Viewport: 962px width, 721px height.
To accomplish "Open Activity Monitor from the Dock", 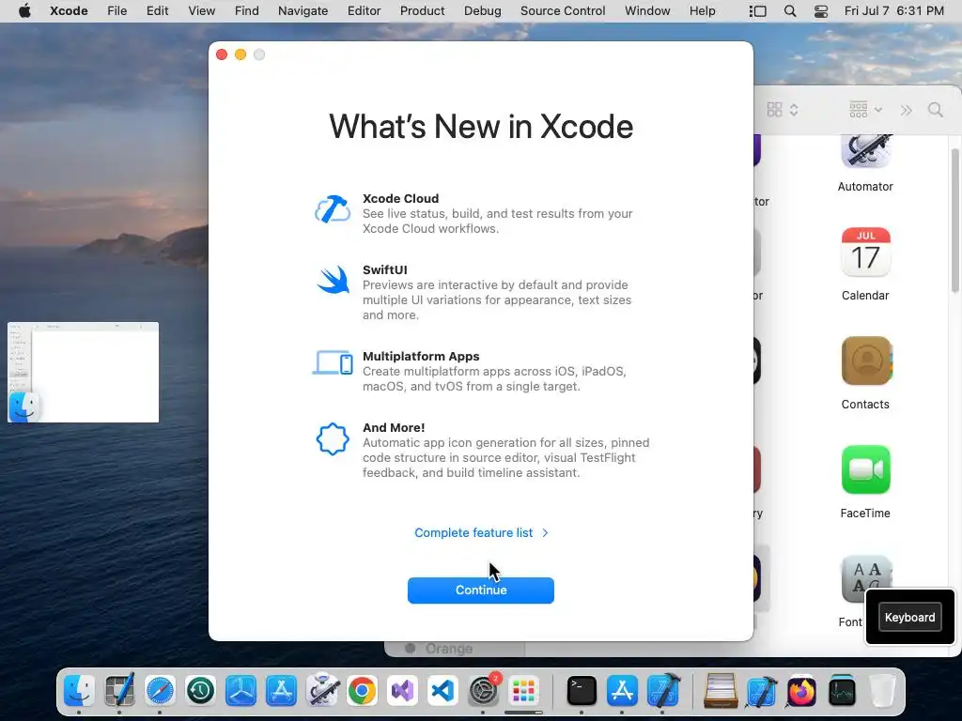I will 842,691.
